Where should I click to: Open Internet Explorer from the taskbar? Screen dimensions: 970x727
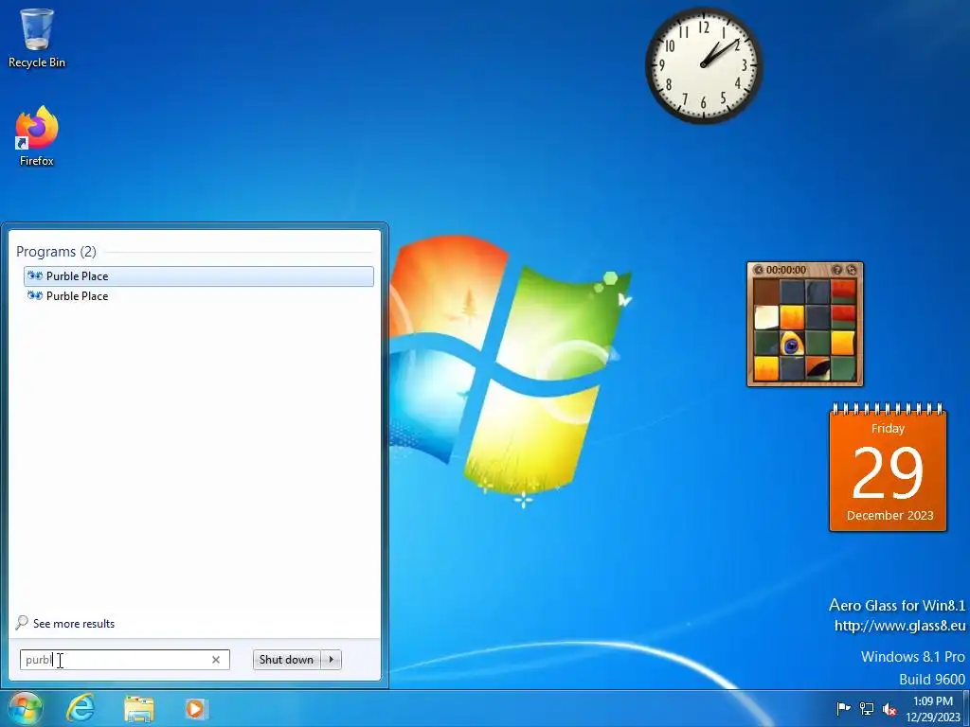81,708
